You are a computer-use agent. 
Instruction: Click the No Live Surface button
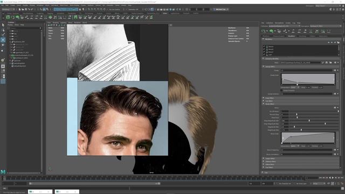click(114, 10)
